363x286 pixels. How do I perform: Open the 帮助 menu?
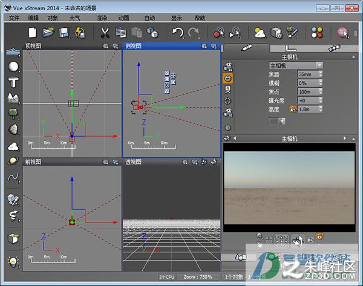[x=200, y=18]
